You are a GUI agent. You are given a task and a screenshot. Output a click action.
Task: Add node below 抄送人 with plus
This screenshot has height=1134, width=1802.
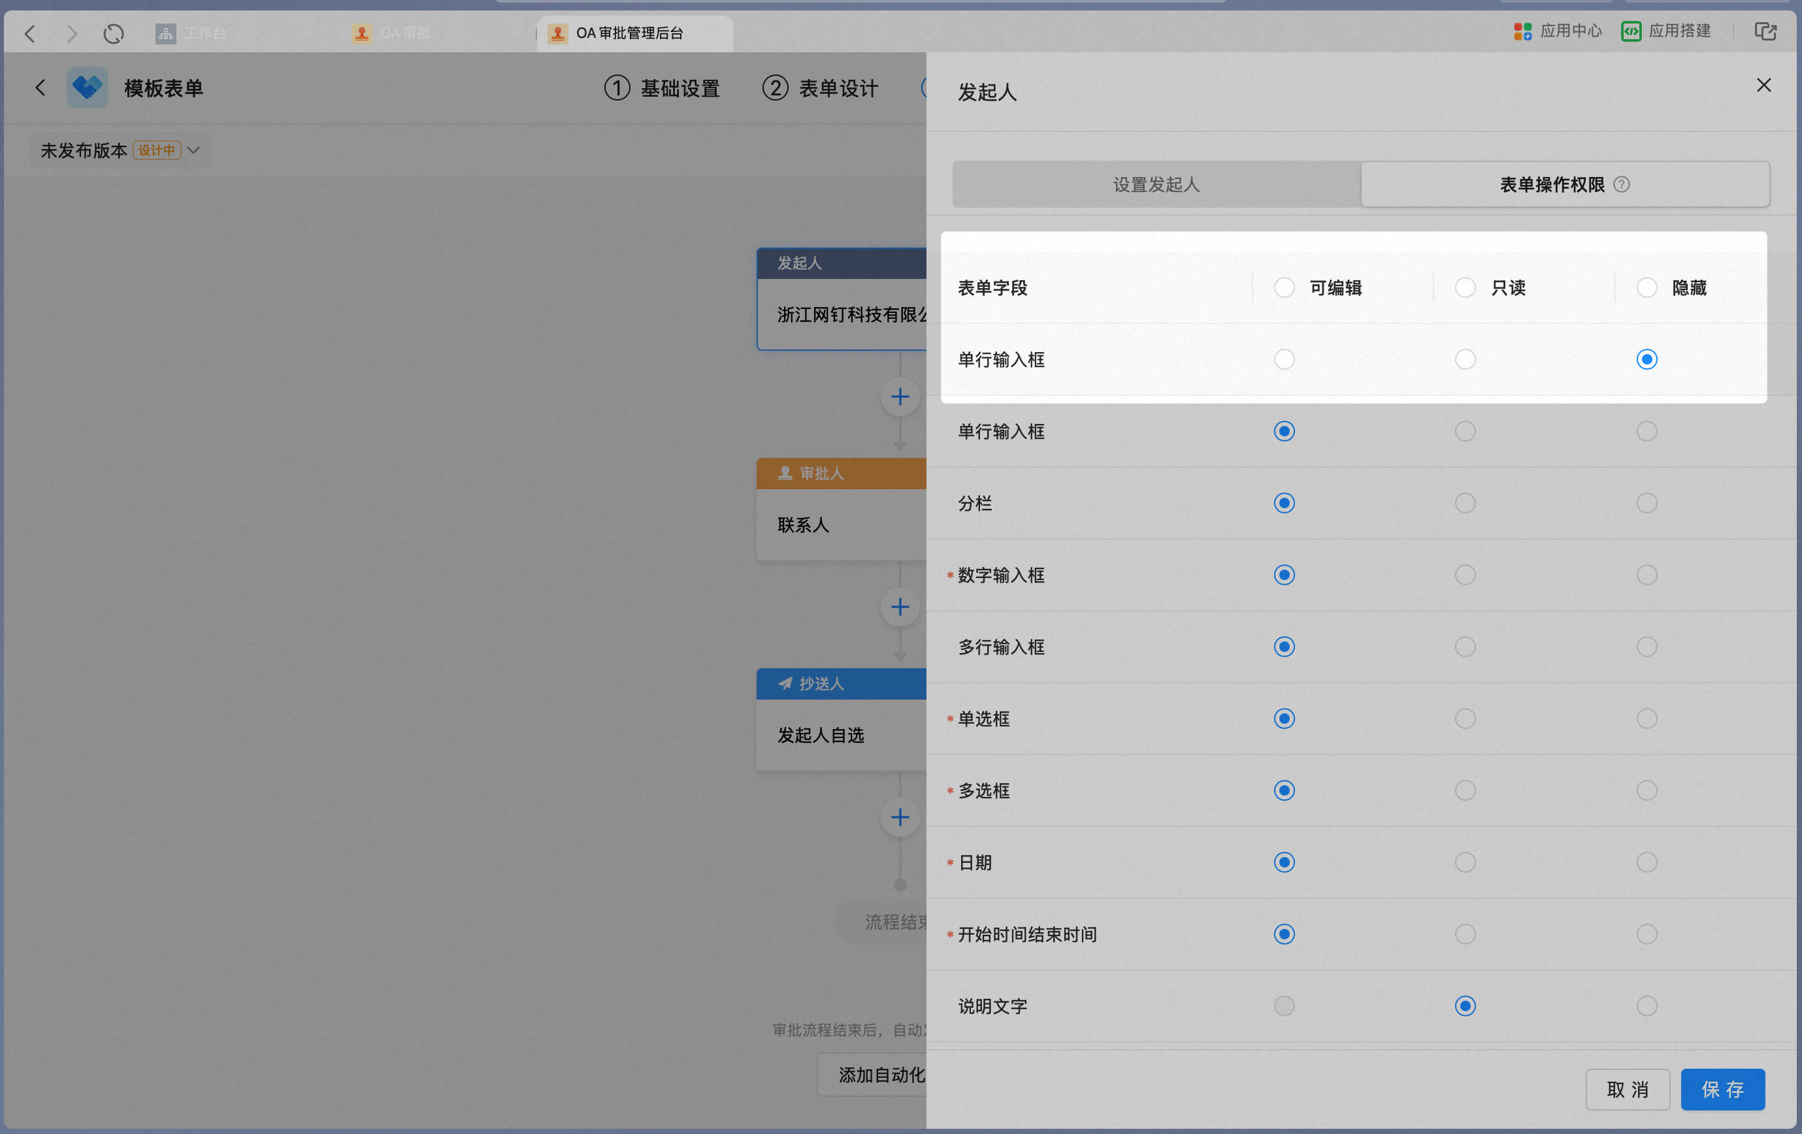point(900,817)
